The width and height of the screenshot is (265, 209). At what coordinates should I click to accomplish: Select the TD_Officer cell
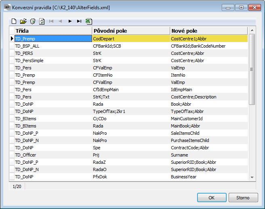[53, 155]
